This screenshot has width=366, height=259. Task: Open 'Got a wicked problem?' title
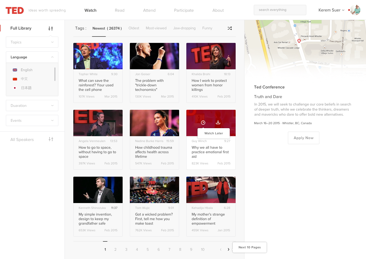[x=154, y=219]
